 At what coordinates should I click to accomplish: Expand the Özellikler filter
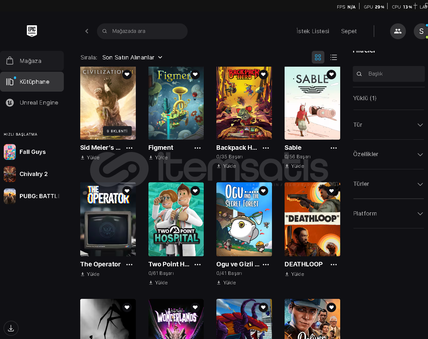(388, 154)
